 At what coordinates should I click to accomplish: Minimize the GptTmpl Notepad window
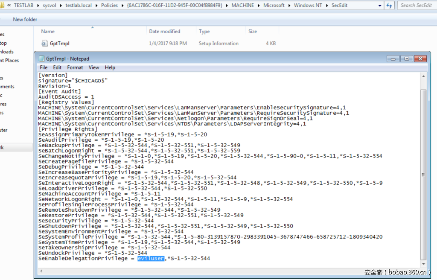click(393, 58)
